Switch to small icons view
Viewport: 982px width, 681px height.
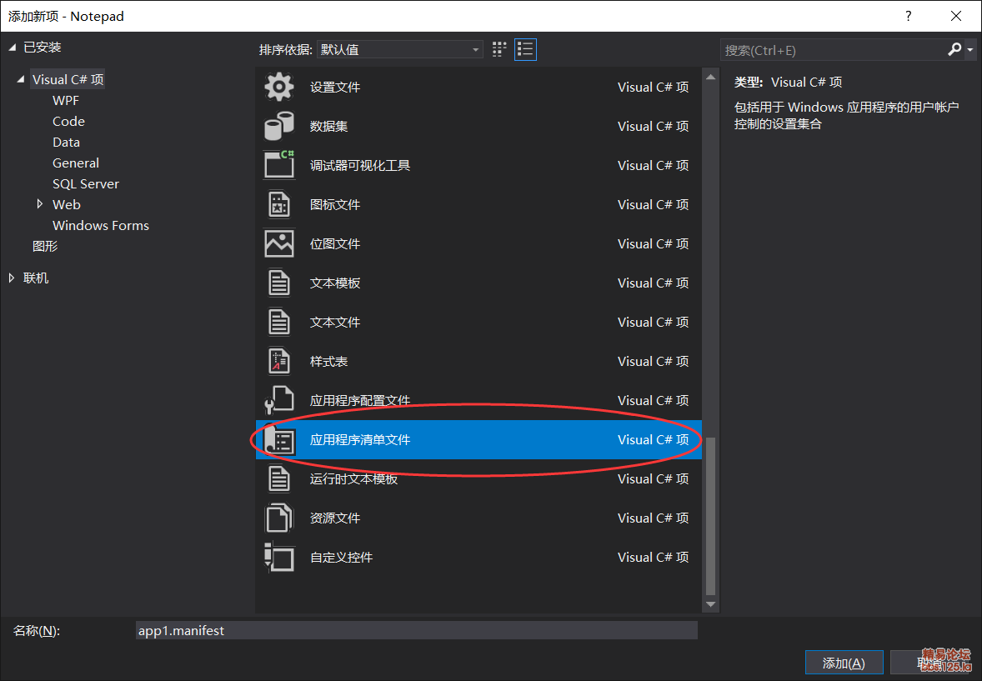(x=499, y=49)
